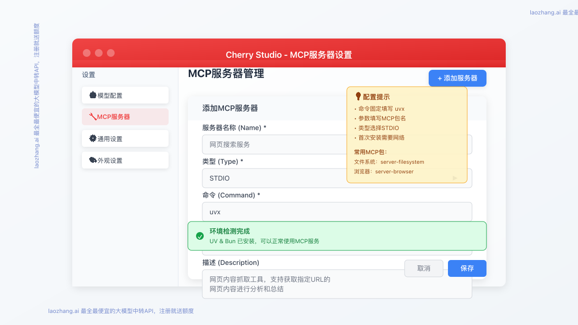
Task: Click the 添加MCP服务器 panel title
Action: [230, 108]
